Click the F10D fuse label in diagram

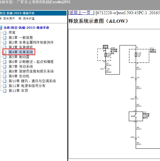[139, 55]
